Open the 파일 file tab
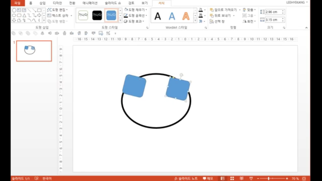 tap(17, 3)
